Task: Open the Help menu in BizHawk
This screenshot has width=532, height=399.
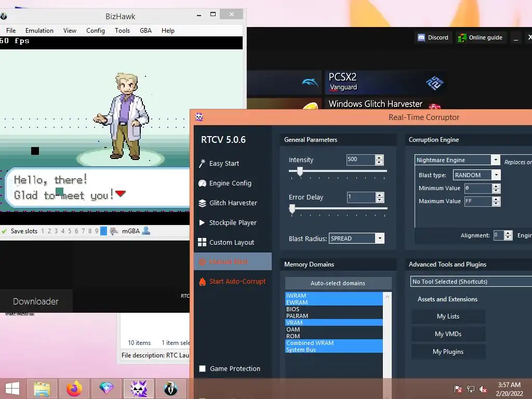Action: 168,31
